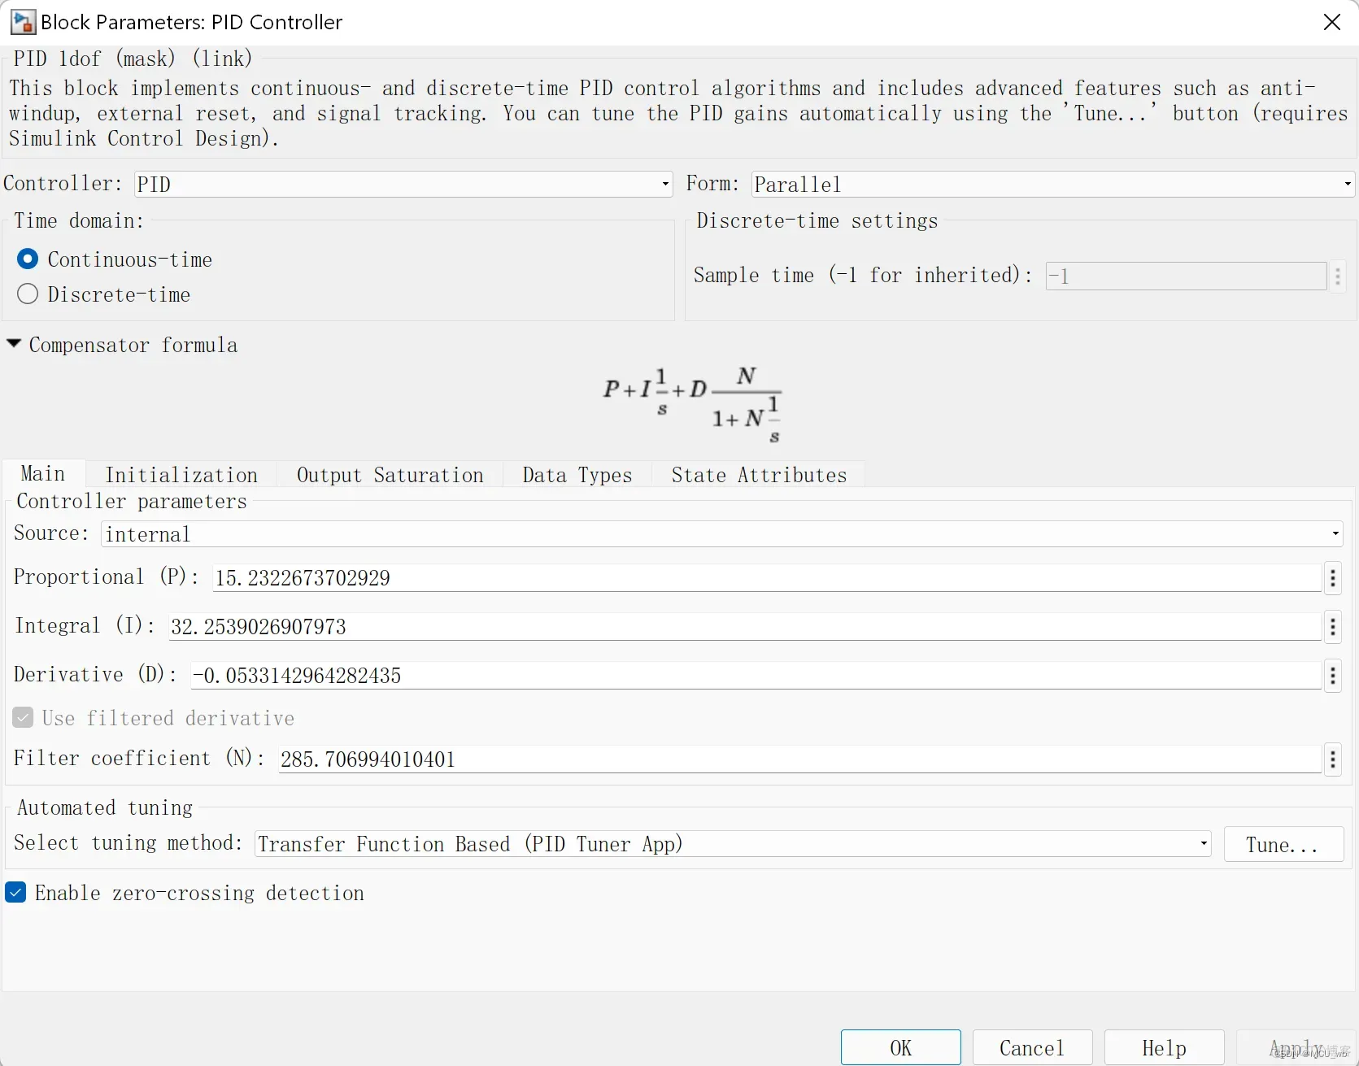Select the Discrete-time radio button

point(28,294)
